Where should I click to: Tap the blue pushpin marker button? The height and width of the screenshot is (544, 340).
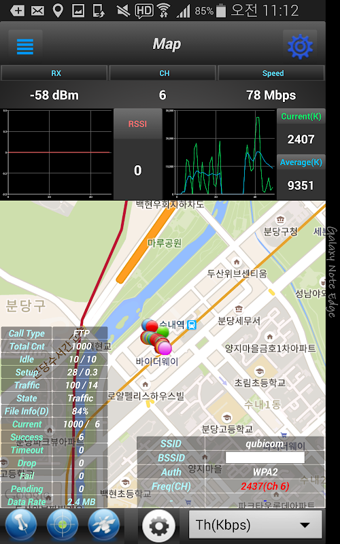(21, 524)
